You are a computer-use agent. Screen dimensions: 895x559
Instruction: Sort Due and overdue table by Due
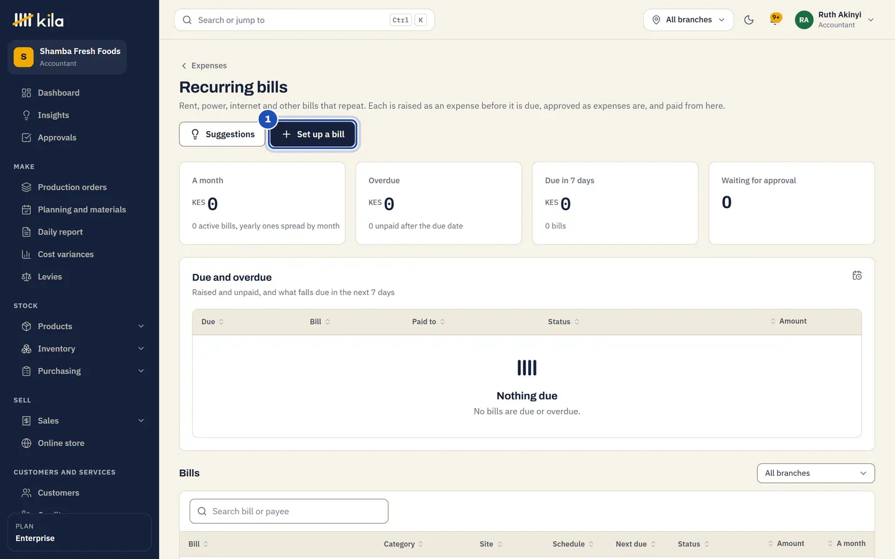[x=213, y=322]
